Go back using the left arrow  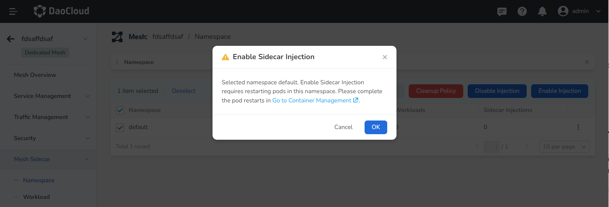(x=11, y=39)
